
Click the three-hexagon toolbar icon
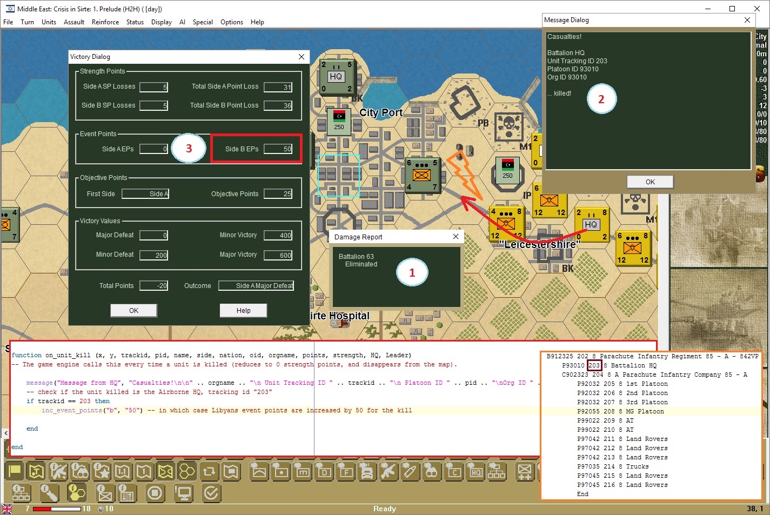pos(187,471)
